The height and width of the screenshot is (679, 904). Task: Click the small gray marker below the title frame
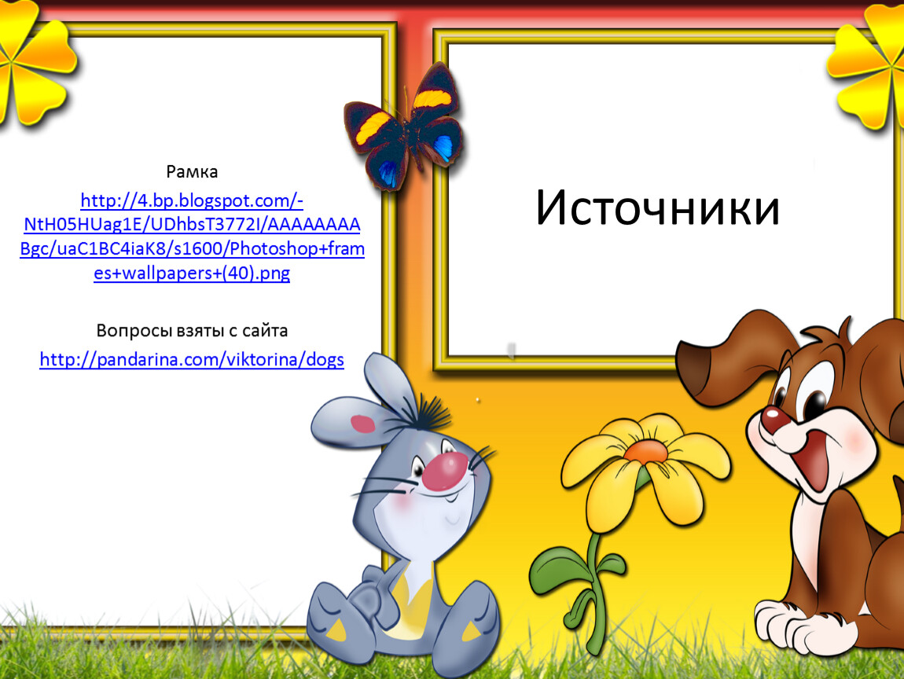pos(512,350)
